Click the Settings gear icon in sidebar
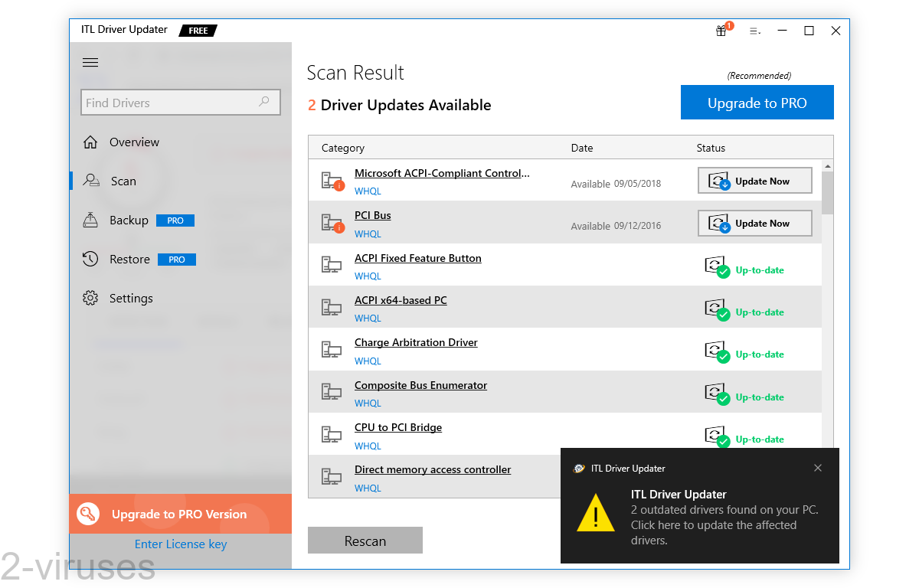919x588 pixels. (x=90, y=298)
